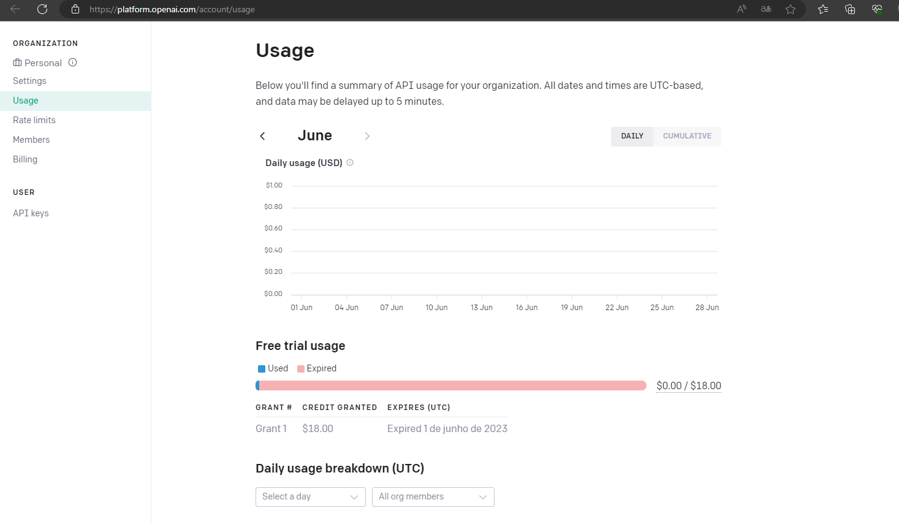899x524 pixels.
Task: Click the free trial usage progress bar
Action: pyautogui.click(x=451, y=385)
